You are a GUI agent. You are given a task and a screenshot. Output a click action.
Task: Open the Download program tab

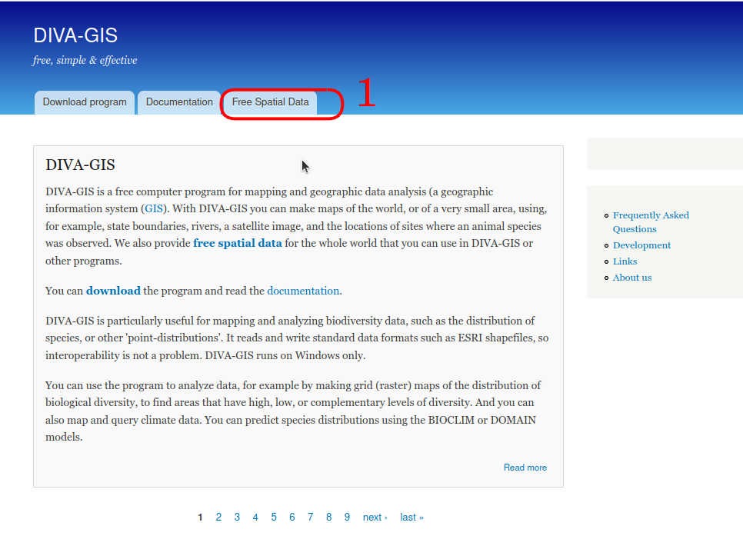click(85, 102)
